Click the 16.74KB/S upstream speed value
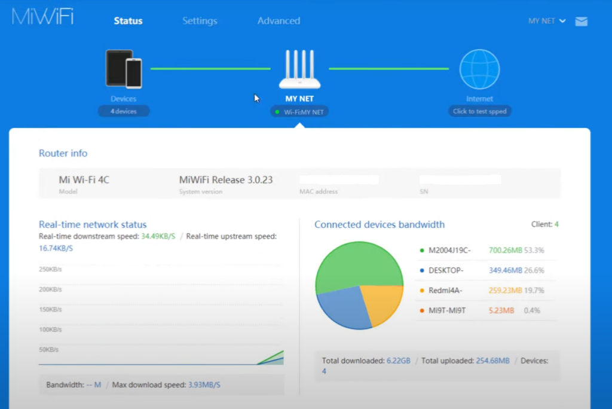The image size is (612, 409). coord(56,248)
